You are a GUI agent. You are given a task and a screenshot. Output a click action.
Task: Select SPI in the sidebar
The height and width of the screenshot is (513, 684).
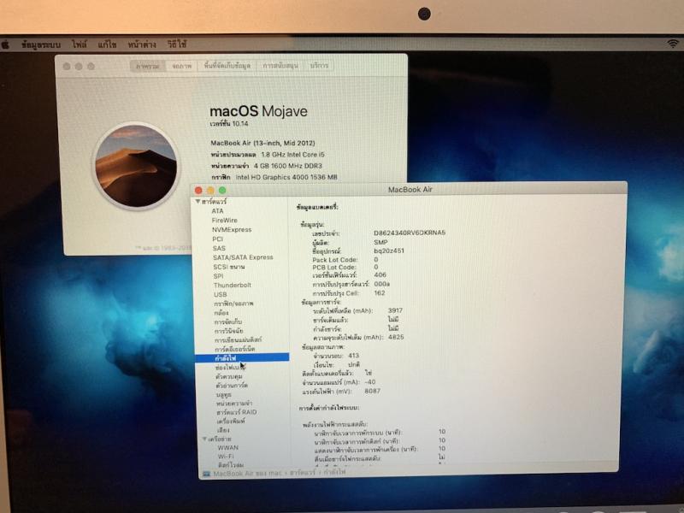click(x=219, y=276)
